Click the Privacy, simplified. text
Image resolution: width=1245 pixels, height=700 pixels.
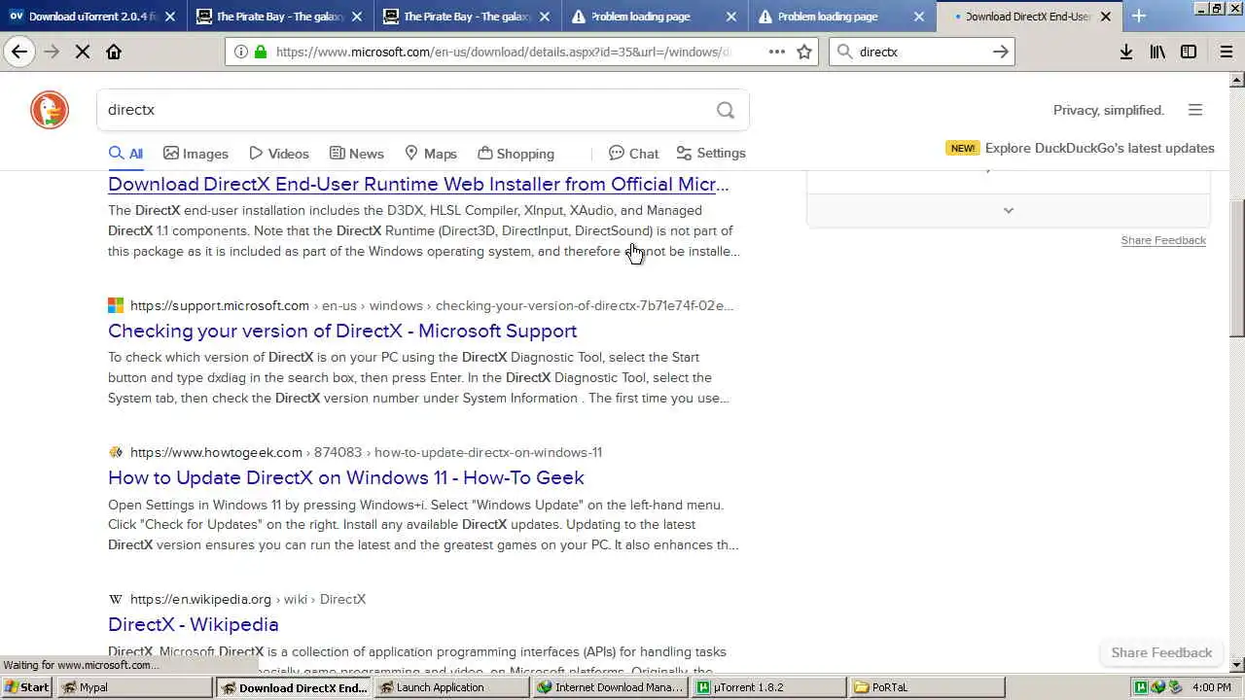click(x=1108, y=110)
